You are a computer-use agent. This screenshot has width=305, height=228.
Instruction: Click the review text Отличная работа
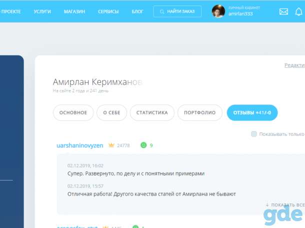click(x=151, y=194)
